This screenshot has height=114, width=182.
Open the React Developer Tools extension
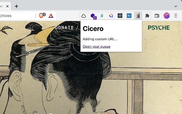pos(120,16)
